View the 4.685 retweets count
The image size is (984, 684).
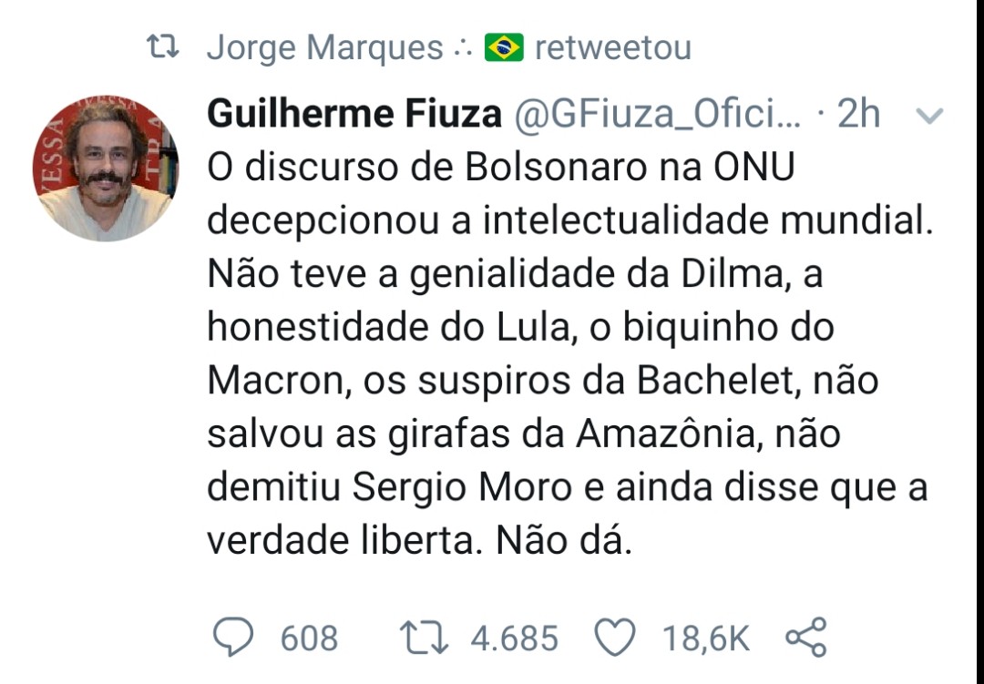pos(514,638)
